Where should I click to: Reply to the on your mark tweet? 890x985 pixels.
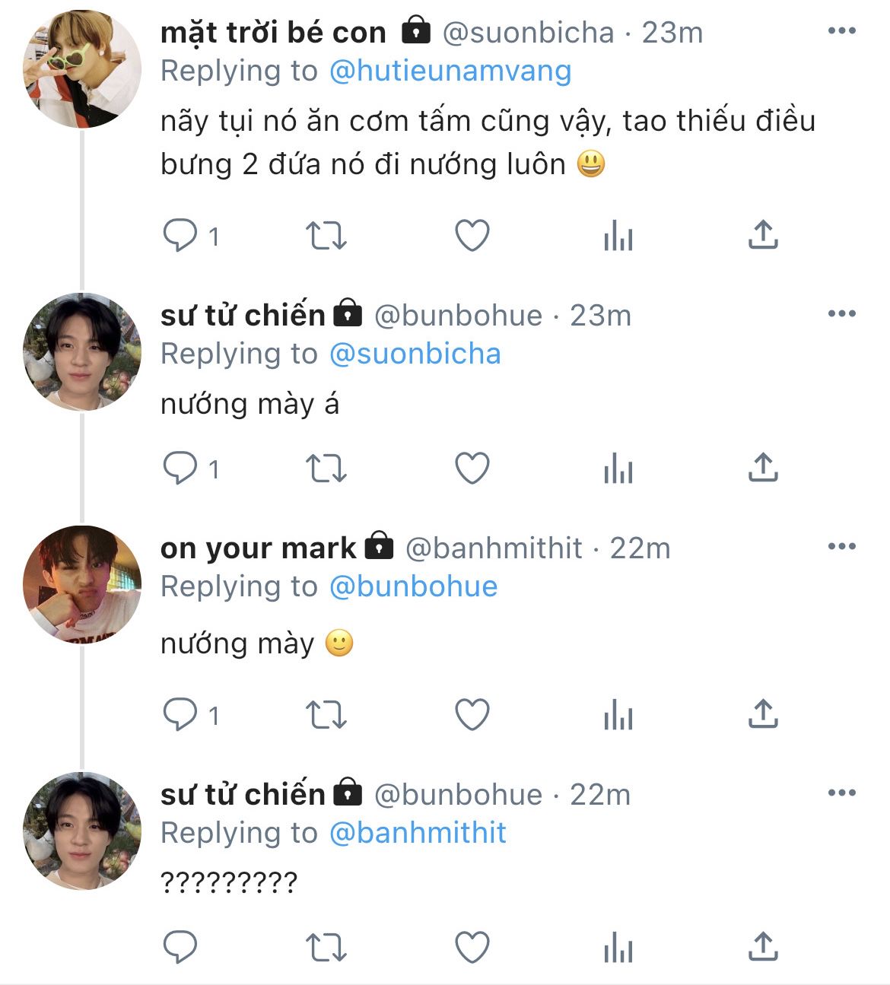tap(180, 715)
